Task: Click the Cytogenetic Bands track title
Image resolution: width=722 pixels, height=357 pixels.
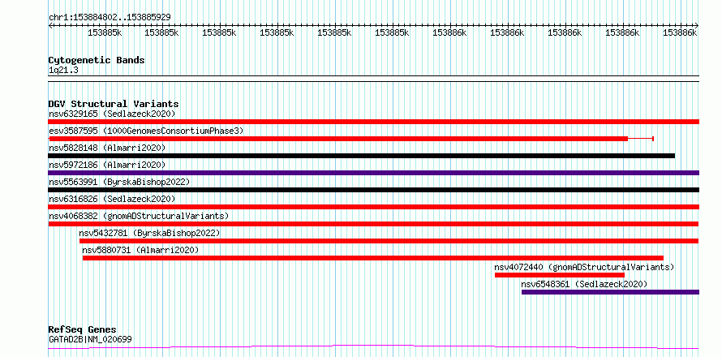Action: (x=97, y=60)
